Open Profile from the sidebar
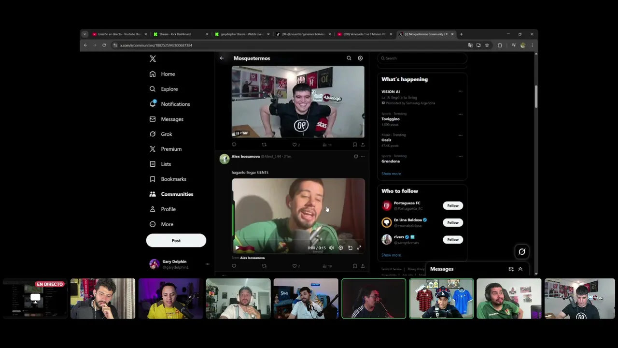Viewport: 618px width, 348px height. point(162,209)
